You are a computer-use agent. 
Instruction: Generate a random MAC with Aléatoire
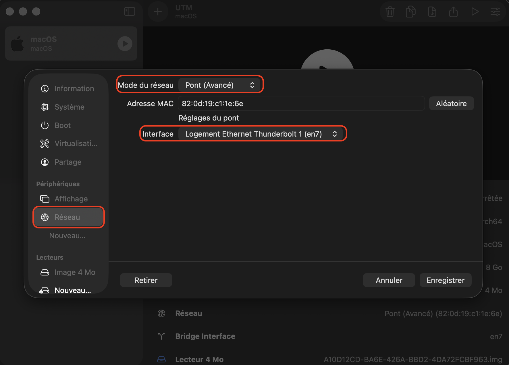[x=451, y=104]
